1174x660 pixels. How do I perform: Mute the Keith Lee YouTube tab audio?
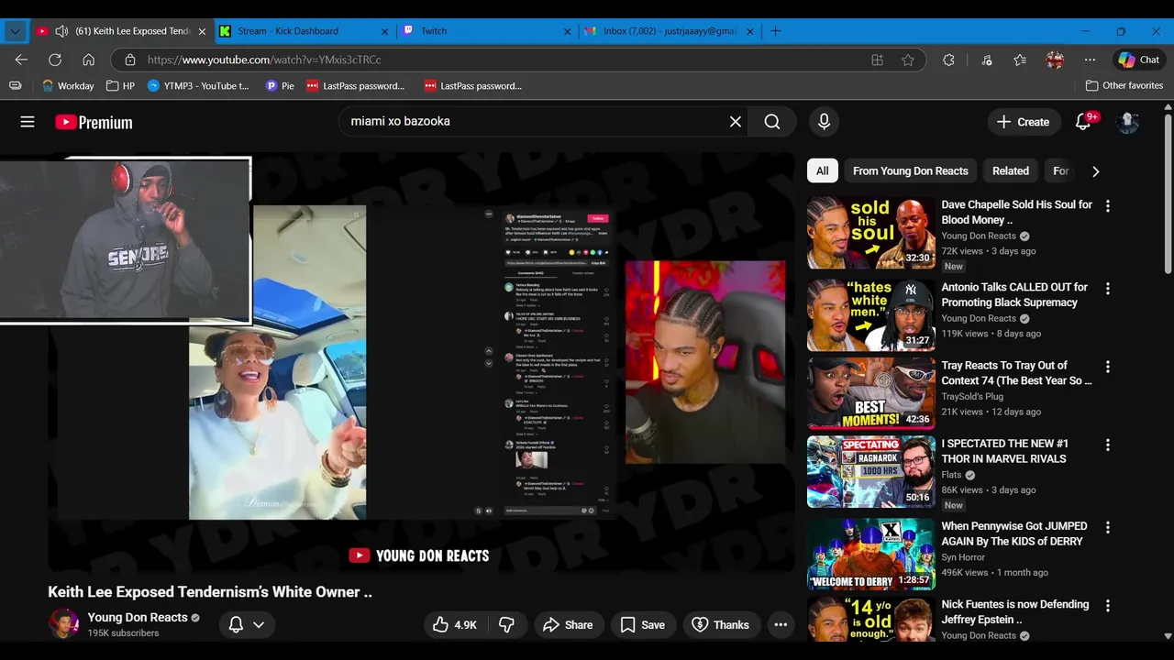(61, 31)
